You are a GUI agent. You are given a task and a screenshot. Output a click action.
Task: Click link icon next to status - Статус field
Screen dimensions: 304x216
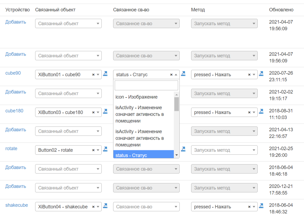point(183,74)
